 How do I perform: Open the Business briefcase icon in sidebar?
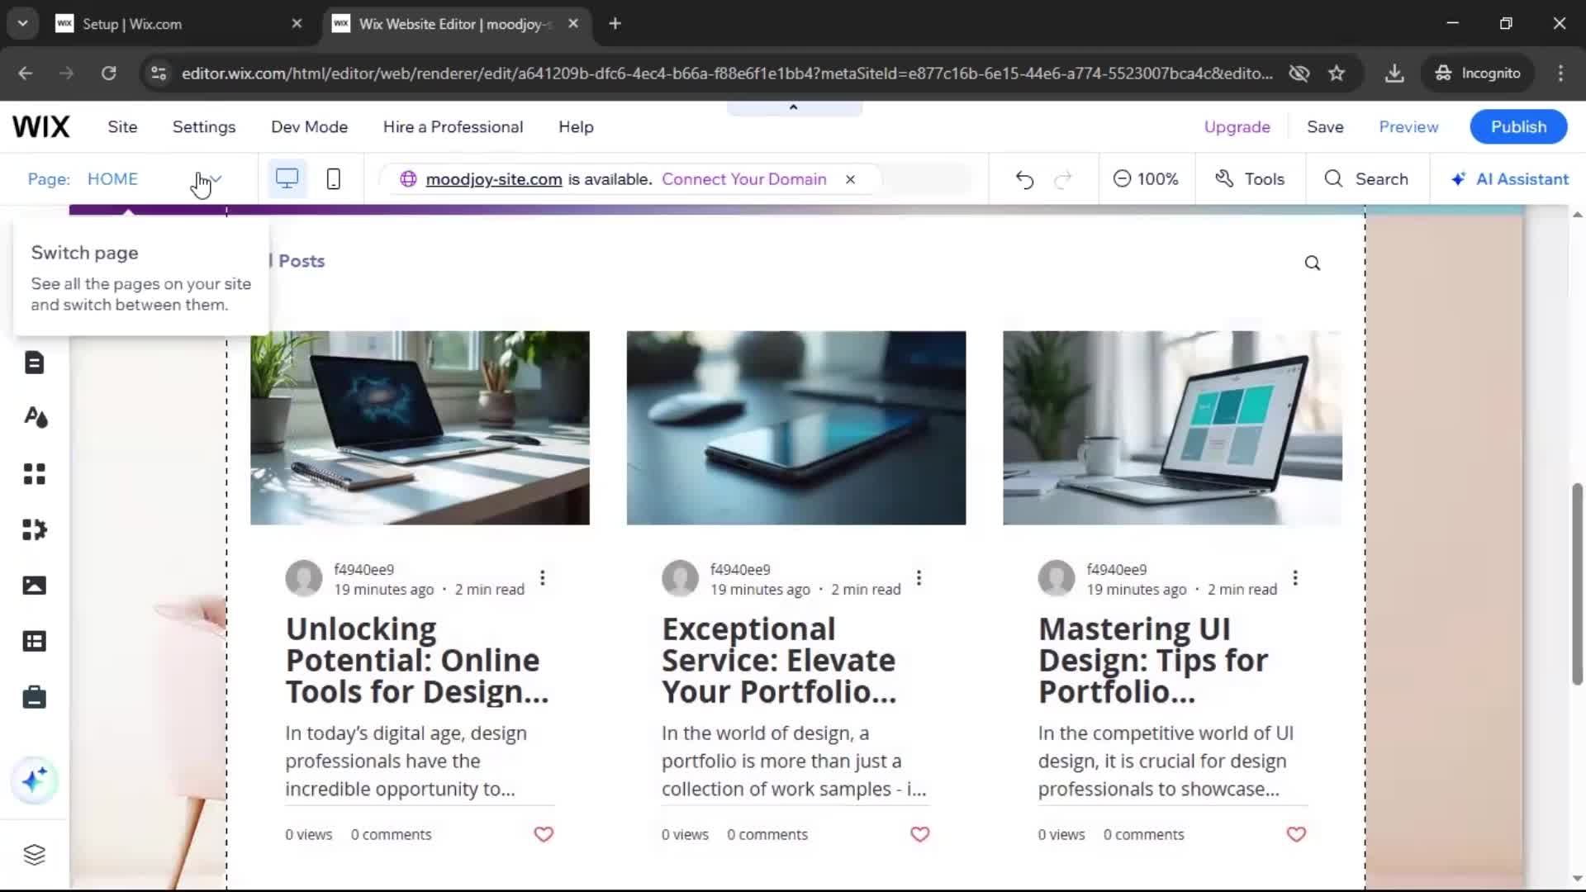pyautogui.click(x=34, y=698)
